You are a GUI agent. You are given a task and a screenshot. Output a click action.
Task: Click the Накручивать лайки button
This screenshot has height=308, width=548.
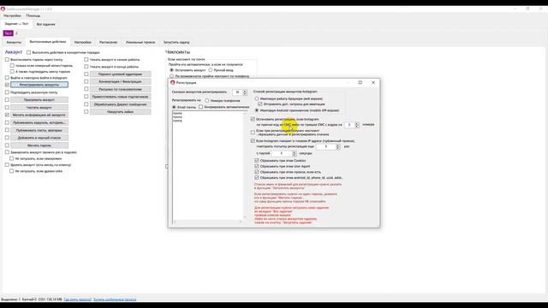[x=120, y=112]
